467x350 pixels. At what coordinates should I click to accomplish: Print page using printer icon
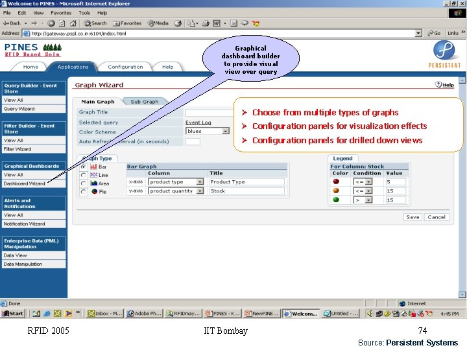click(206, 23)
